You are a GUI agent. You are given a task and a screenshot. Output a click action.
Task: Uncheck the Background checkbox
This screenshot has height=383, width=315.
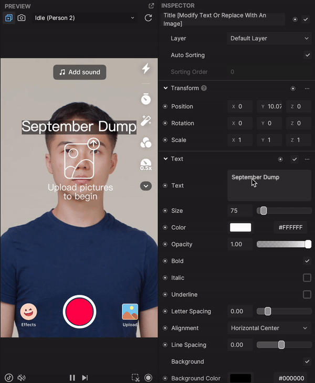[307, 361]
